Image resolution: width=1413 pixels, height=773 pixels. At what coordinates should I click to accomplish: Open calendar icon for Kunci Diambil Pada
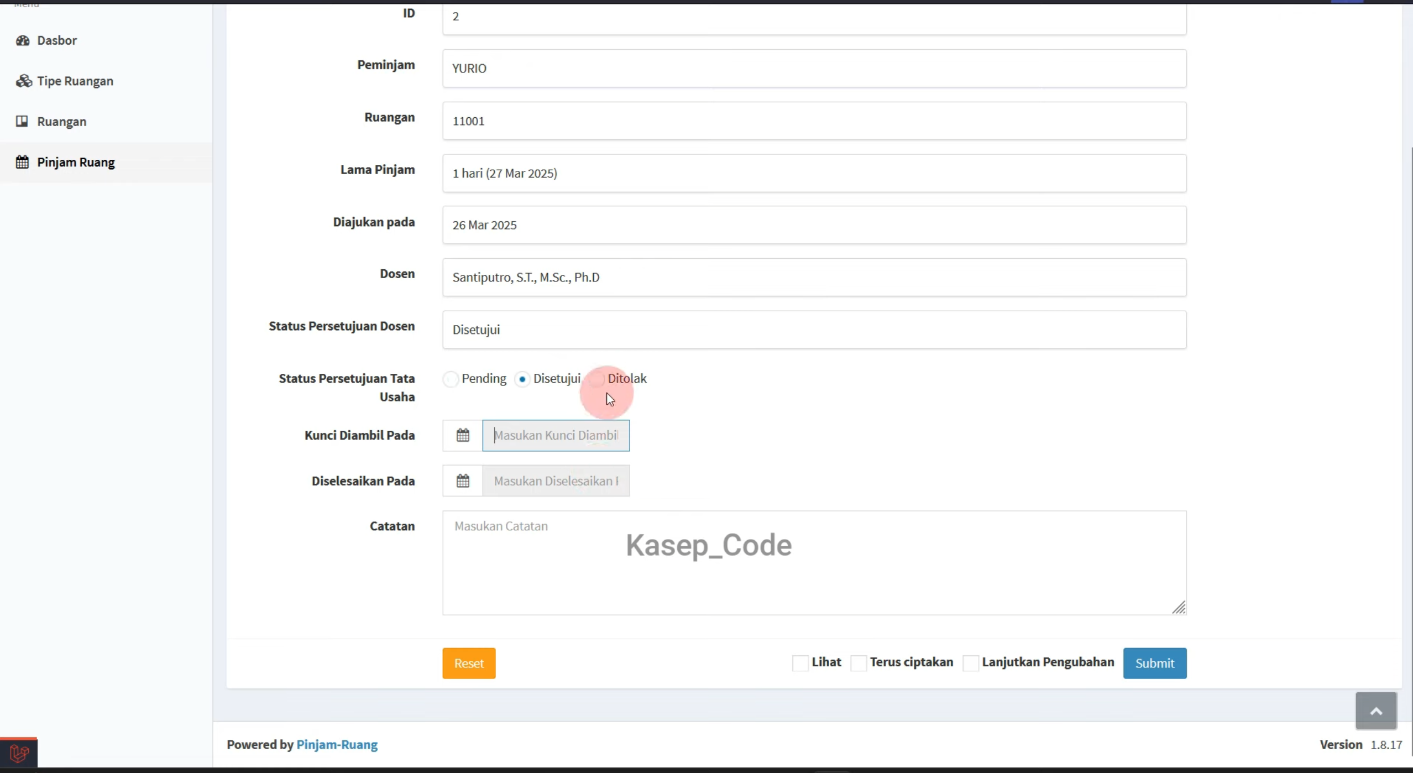pos(463,435)
